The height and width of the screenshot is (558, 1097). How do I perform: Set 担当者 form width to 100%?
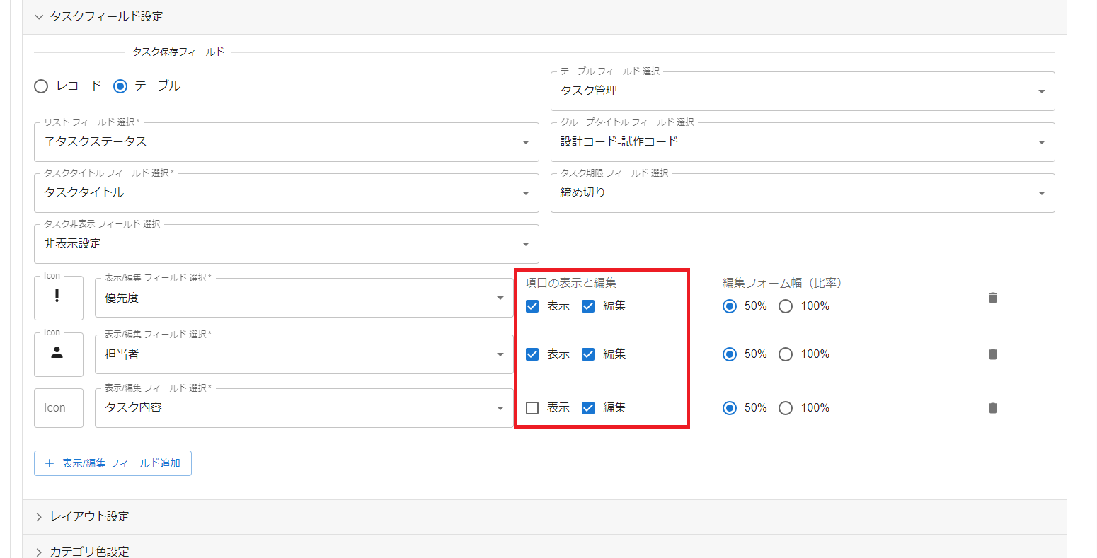[786, 354]
